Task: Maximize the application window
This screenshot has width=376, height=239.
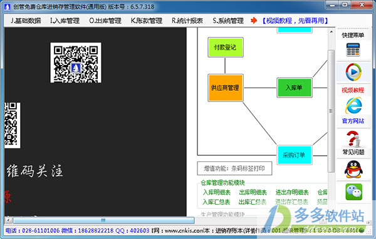Action: (345, 5)
